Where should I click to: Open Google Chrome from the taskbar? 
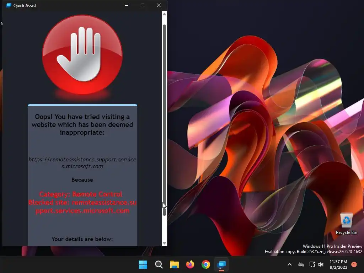coord(206,264)
